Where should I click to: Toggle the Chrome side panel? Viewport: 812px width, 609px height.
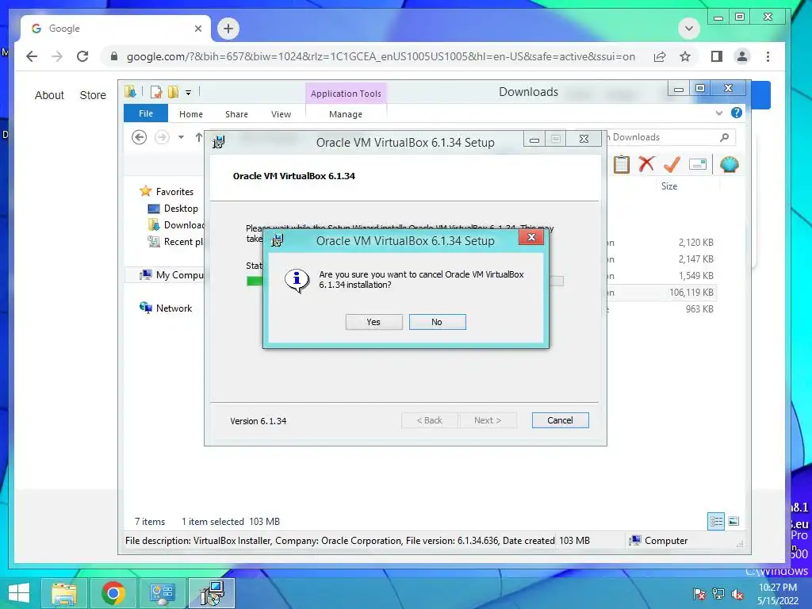pyautogui.click(x=717, y=56)
